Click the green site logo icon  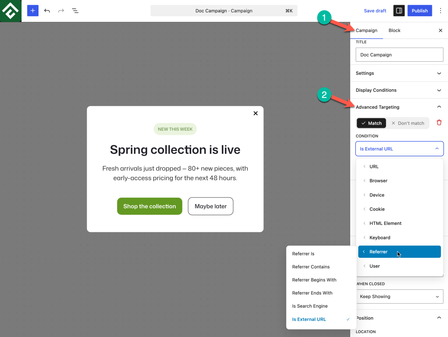10,11
